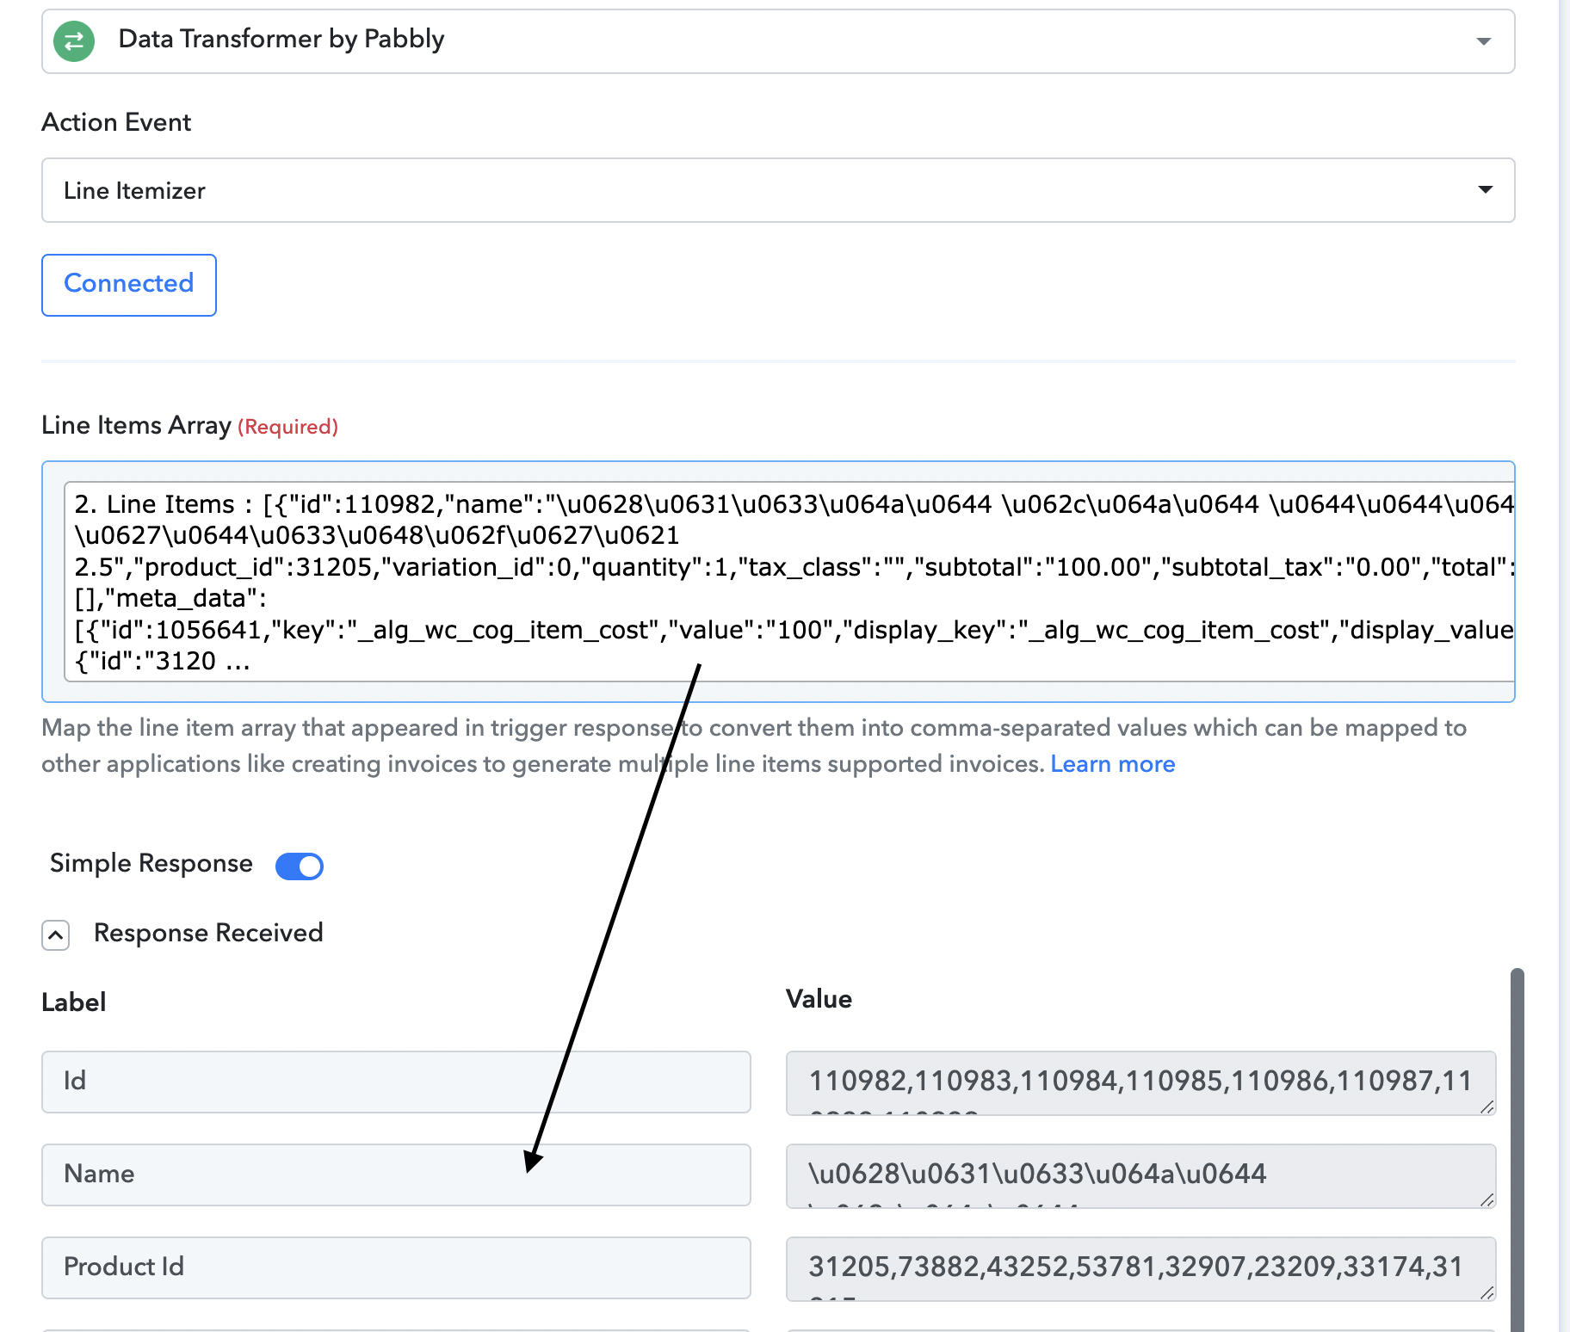This screenshot has height=1332, width=1570.
Task: Click the Id label field
Action: click(396, 1082)
